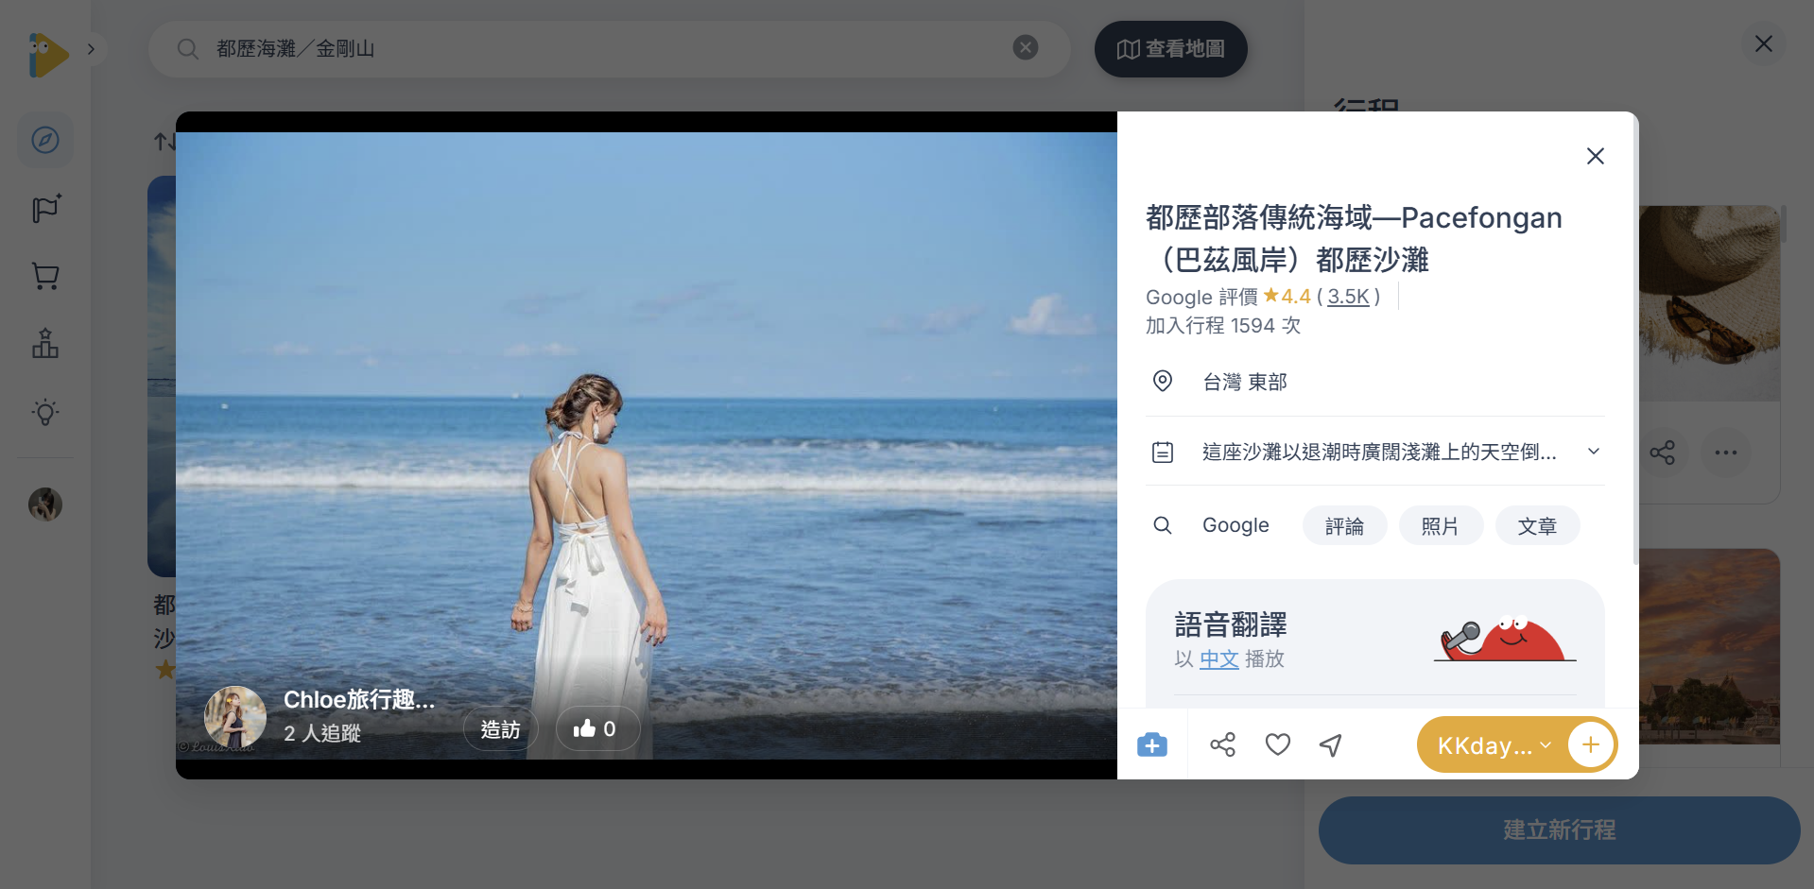Toggle the heart favorite icon for 都歷沙灘
This screenshot has height=889, width=1814.
[1277, 744]
